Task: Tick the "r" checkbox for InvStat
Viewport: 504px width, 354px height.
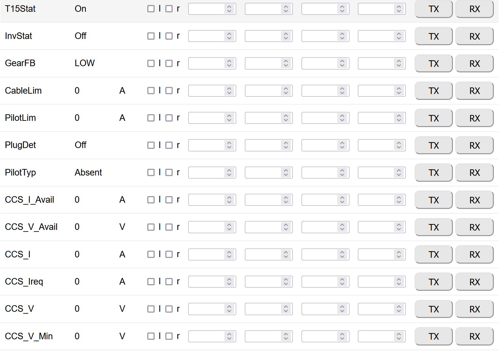Action: [169, 36]
